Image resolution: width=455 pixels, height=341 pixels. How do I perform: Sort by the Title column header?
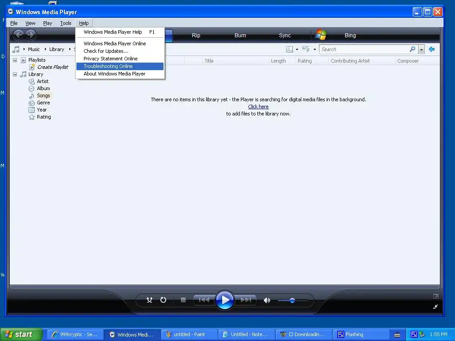coord(235,61)
